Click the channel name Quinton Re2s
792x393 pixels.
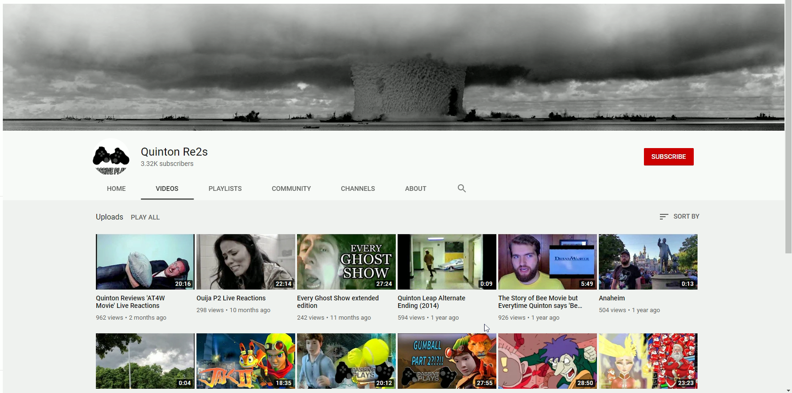click(174, 152)
